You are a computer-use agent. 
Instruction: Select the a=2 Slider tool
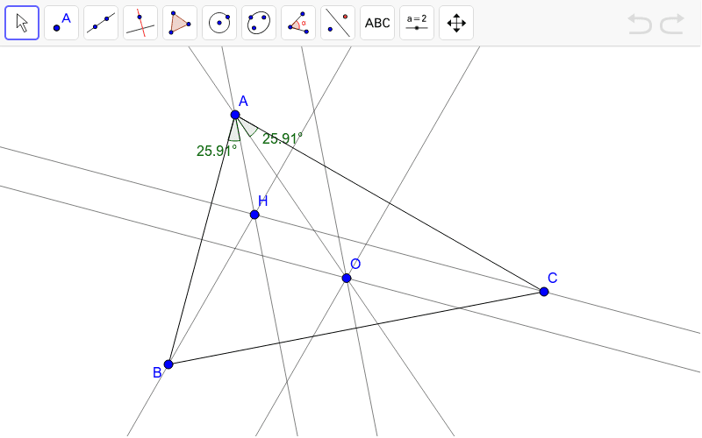(416, 23)
